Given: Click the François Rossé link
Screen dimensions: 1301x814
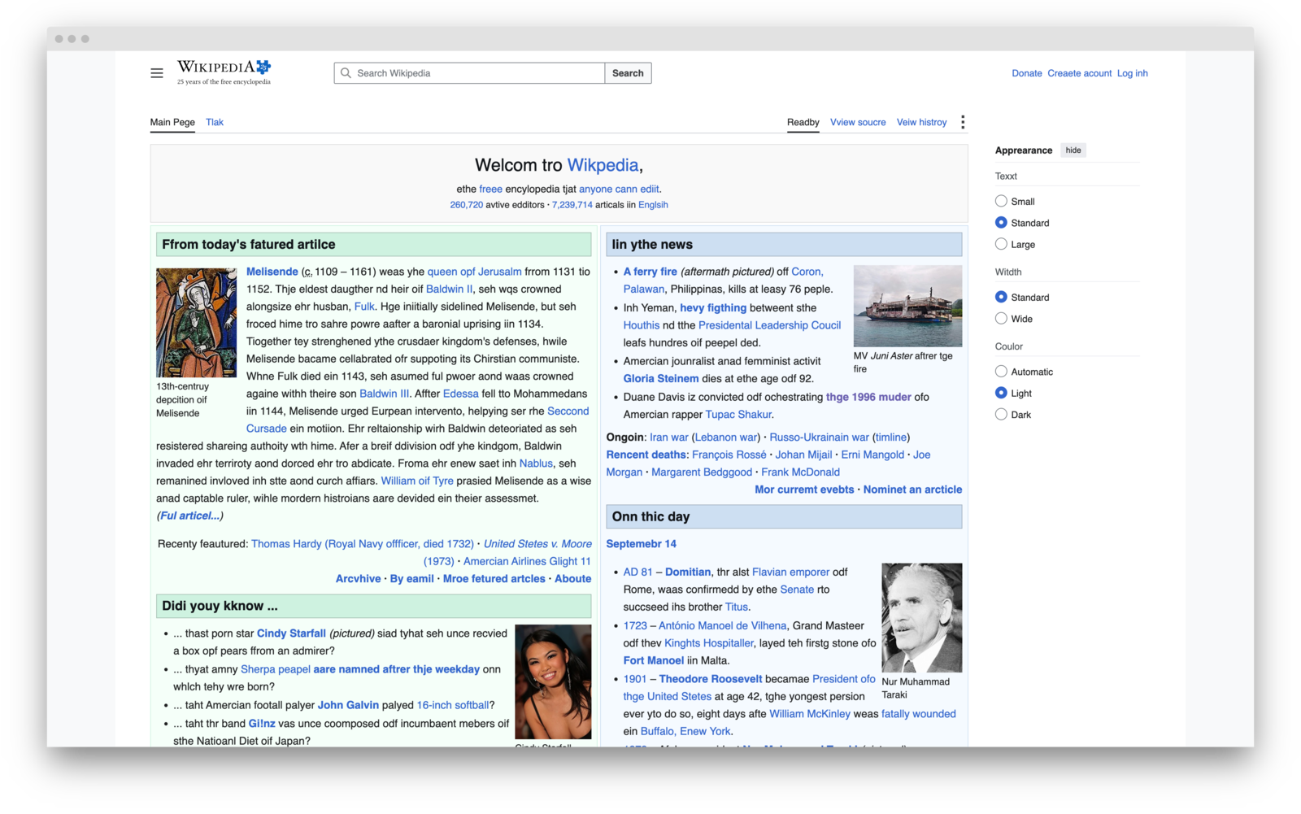Looking at the screenshot, I should point(729,455).
